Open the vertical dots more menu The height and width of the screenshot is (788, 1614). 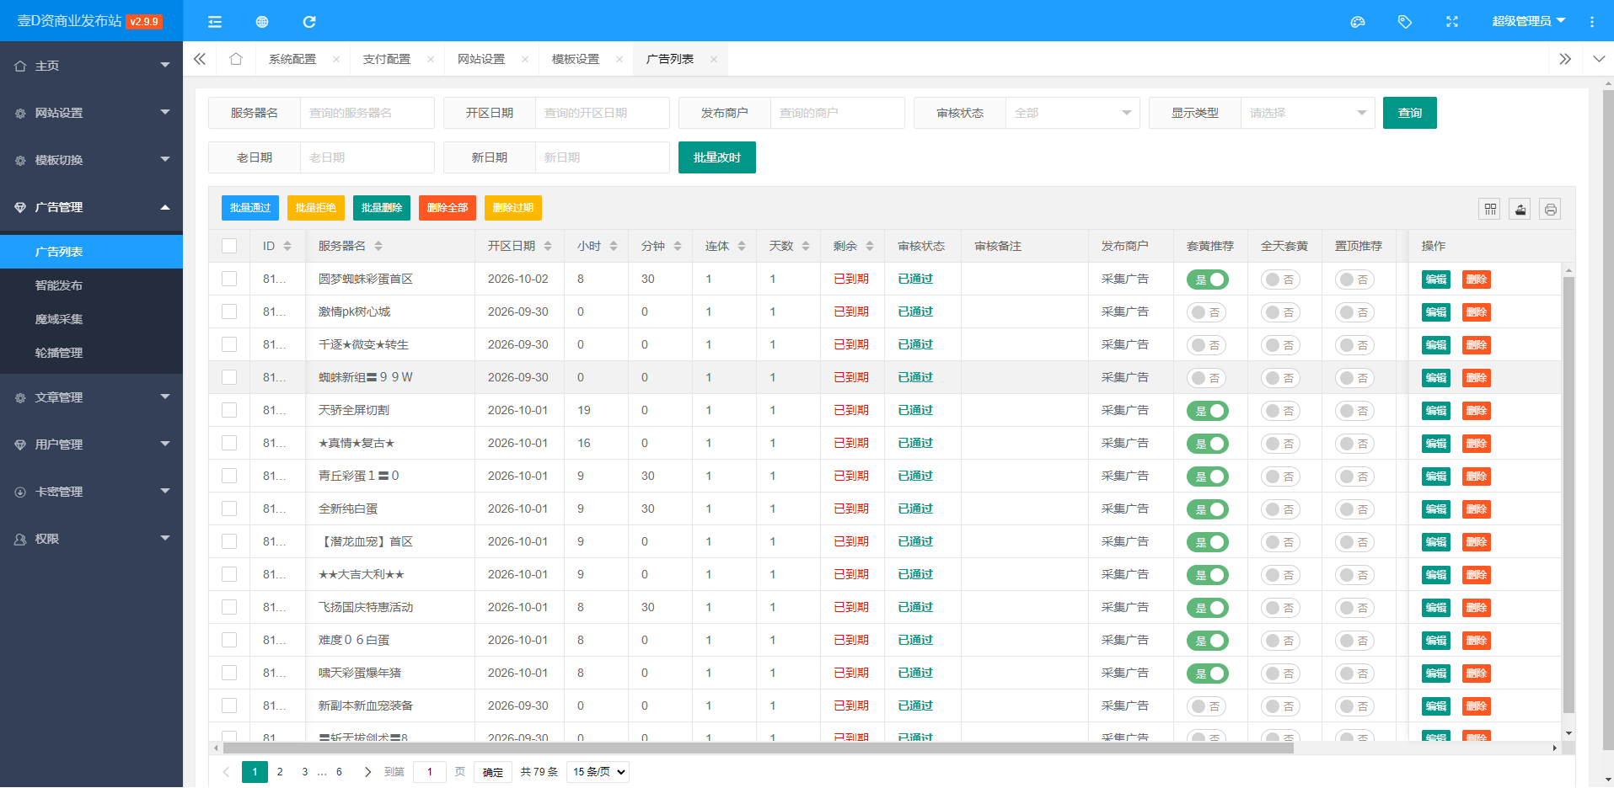click(1592, 21)
